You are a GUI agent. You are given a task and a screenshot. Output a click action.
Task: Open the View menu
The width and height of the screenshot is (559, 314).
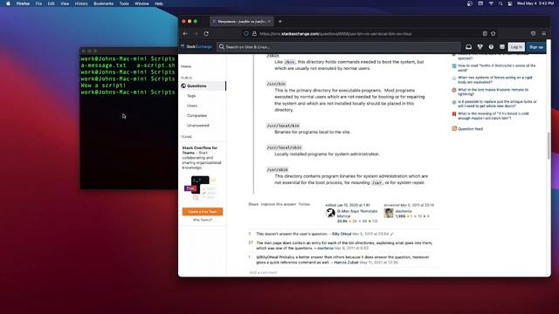(x=65, y=3)
